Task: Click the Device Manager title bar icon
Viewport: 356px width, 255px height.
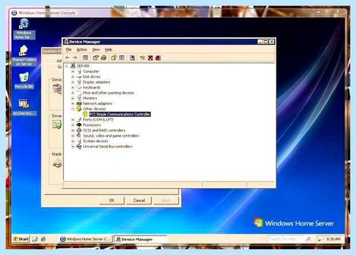Action: click(66, 42)
